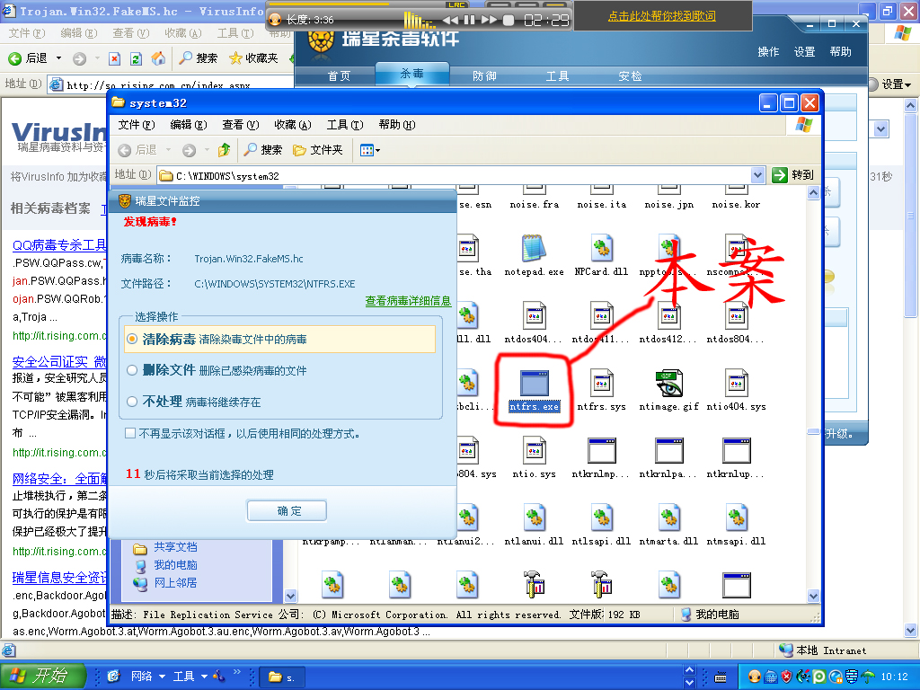This screenshot has width=920, height=690.
Task: Open the 查看病毒详细信息 link
Action: (x=408, y=300)
